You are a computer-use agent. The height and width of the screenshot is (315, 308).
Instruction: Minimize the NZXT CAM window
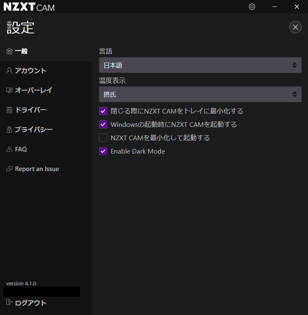tap(275, 7)
